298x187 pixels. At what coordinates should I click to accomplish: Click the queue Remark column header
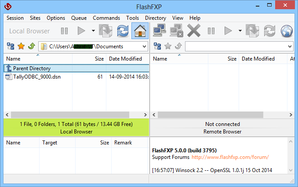(x=129, y=143)
